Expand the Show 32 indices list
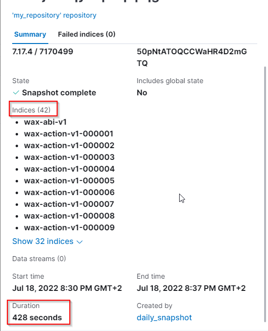The width and height of the screenshot is (268, 331). click(43, 242)
